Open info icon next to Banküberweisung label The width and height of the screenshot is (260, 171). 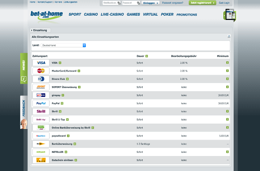(75, 144)
